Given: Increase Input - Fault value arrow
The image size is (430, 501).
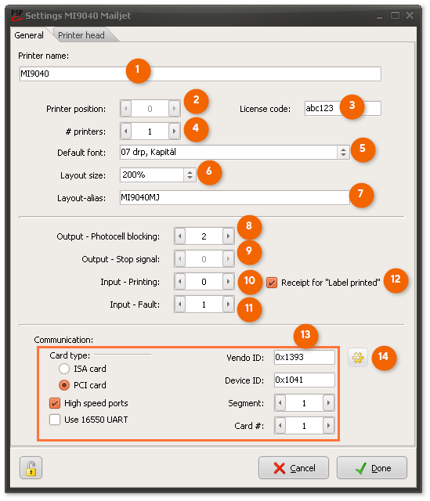Looking at the screenshot, I should pos(228,305).
